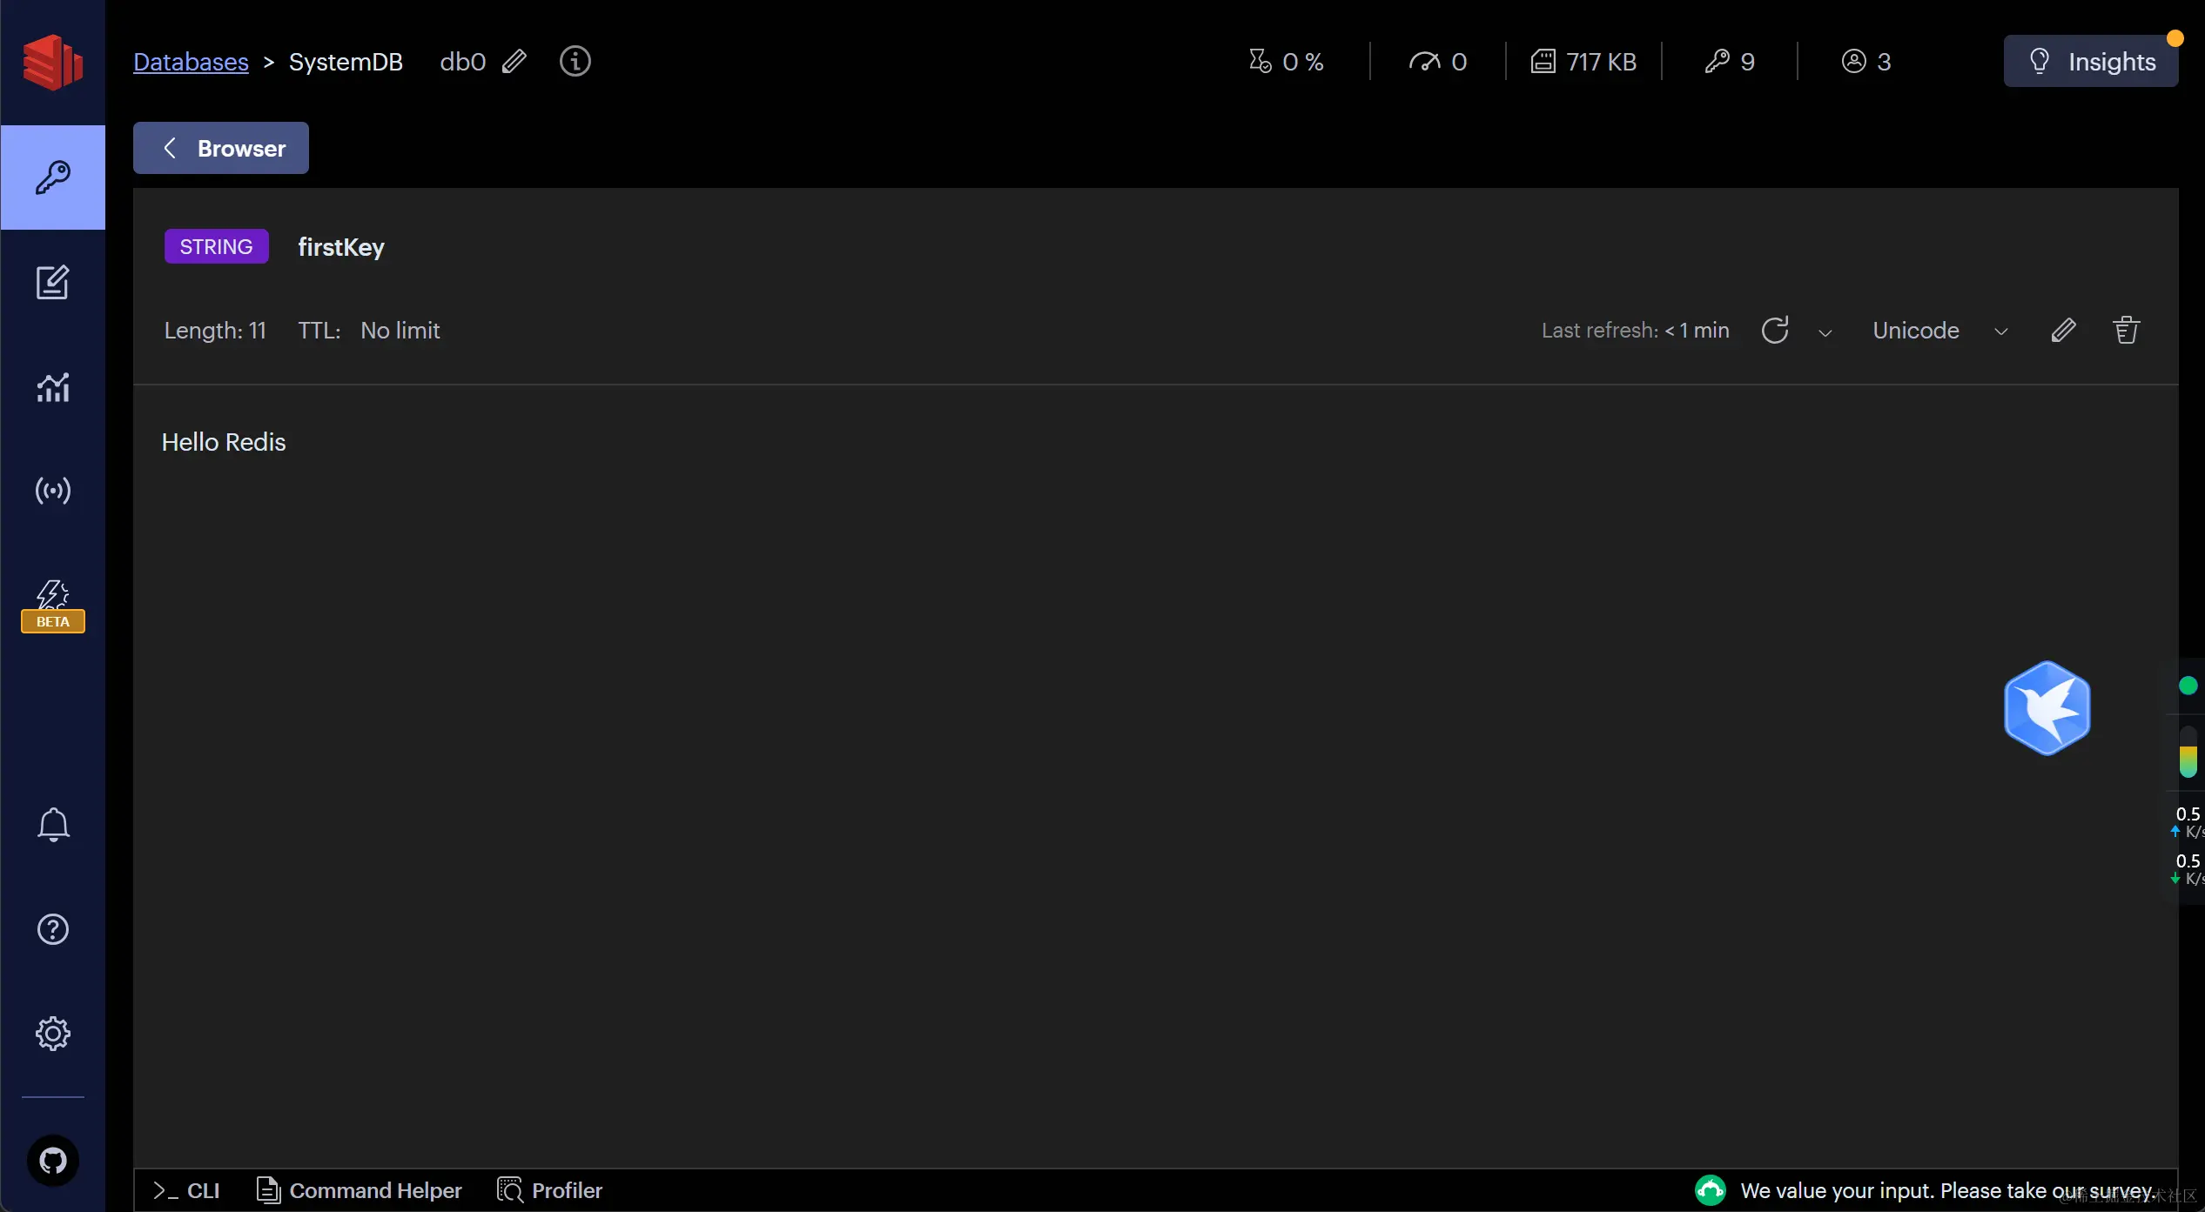Open application Settings gear in sidebar
This screenshot has width=2205, height=1212.
(52, 1034)
